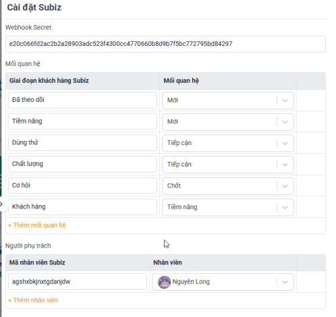Edit the Khách hàng stage input
This screenshot has height=317, width=336.
[82, 206]
